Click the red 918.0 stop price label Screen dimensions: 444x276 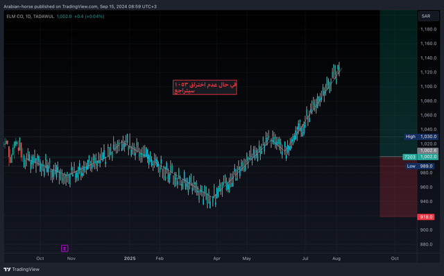click(x=426, y=217)
